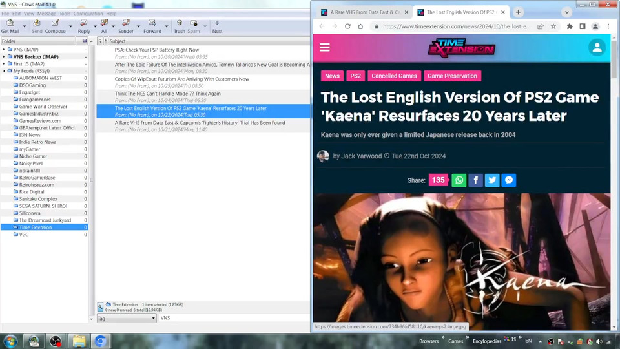
Task: Open the File menu
Action: click(5, 14)
